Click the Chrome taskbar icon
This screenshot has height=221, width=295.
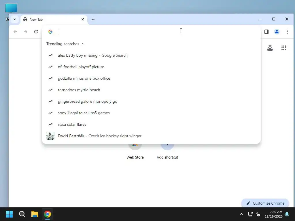click(48, 214)
